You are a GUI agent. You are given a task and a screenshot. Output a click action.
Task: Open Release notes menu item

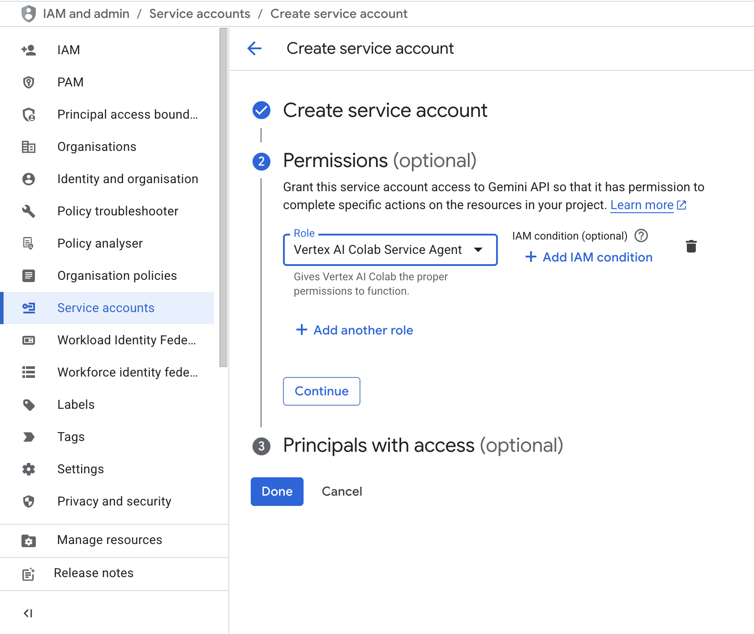point(114,574)
